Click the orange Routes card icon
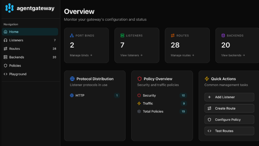259x146 pixels. [x=173, y=36]
